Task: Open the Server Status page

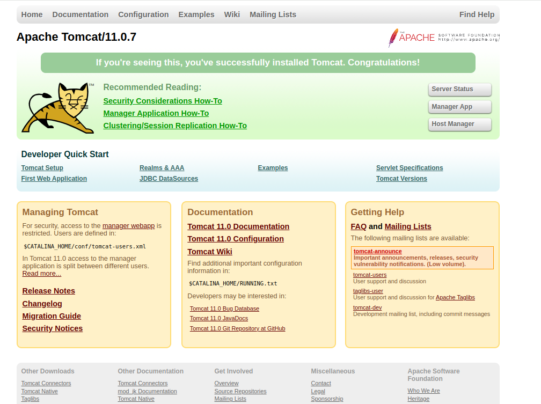Action: (459, 90)
